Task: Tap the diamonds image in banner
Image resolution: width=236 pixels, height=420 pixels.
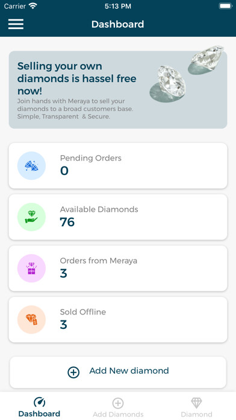Action: [x=186, y=74]
